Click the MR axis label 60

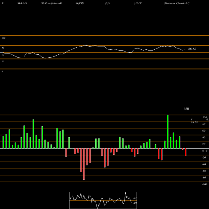pyautogui.click(x=204, y=131)
